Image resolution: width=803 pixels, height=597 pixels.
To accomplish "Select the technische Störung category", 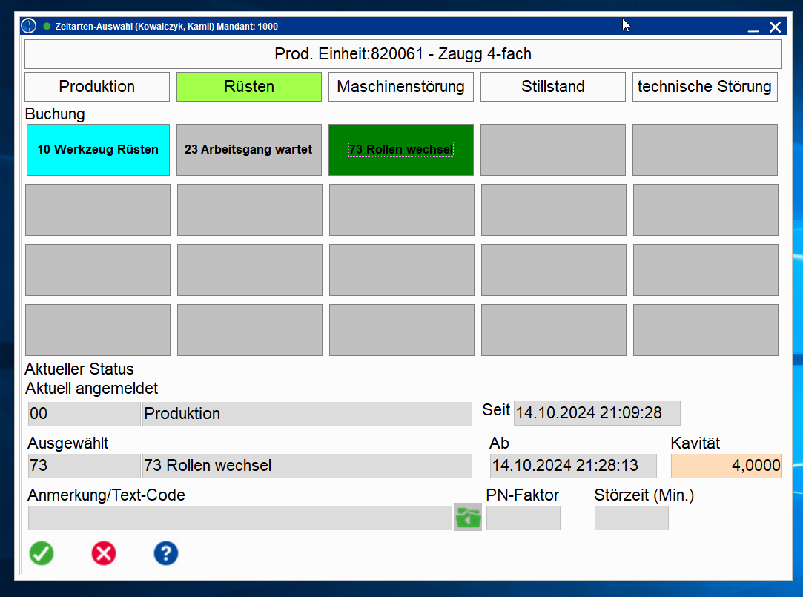I will point(704,87).
